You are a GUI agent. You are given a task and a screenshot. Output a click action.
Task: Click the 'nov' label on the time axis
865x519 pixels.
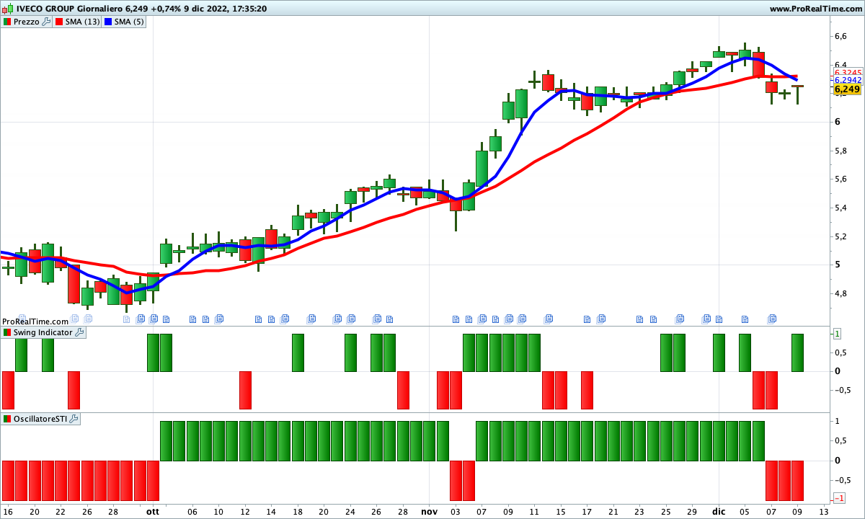pos(429,510)
